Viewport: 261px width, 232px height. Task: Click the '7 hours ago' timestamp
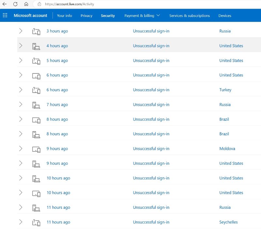[x=57, y=104]
